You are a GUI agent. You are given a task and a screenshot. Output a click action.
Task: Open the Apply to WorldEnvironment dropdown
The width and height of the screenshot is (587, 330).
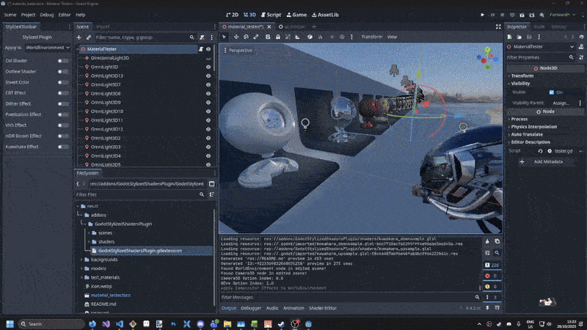click(48, 48)
